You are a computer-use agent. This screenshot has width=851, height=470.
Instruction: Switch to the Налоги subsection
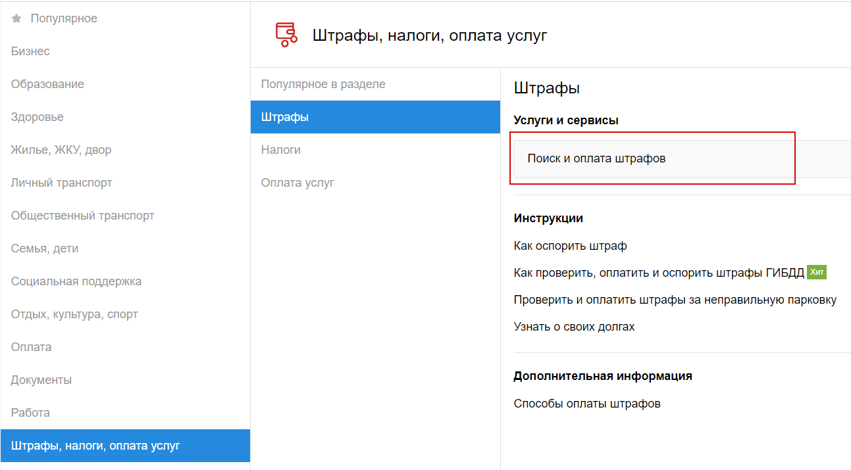coord(281,150)
